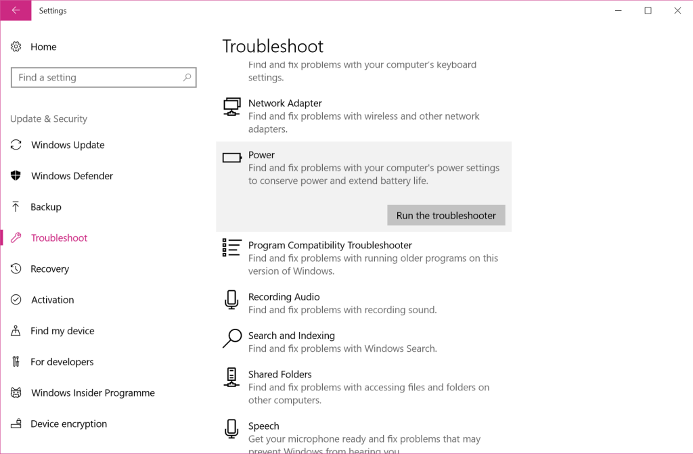This screenshot has height=454, width=693.
Task: Minimize the Settings window
Action: click(x=619, y=11)
